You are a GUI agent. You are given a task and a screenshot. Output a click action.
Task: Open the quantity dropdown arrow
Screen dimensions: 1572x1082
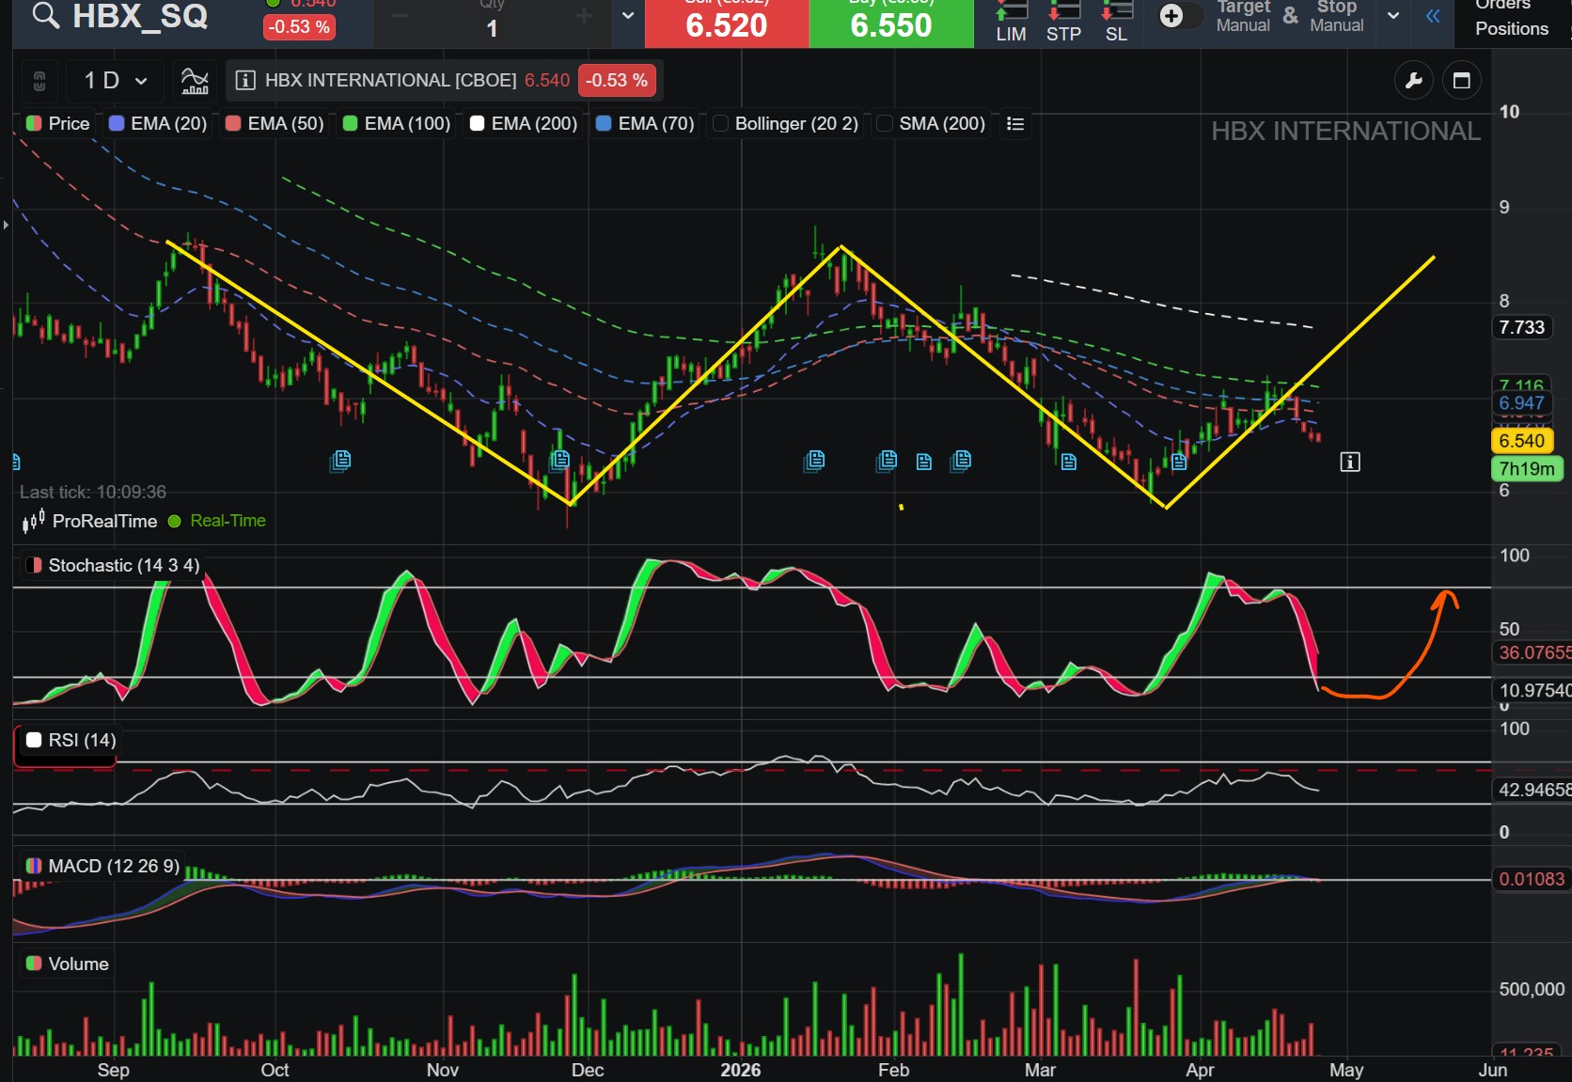pyautogui.click(x=628, y=16)
